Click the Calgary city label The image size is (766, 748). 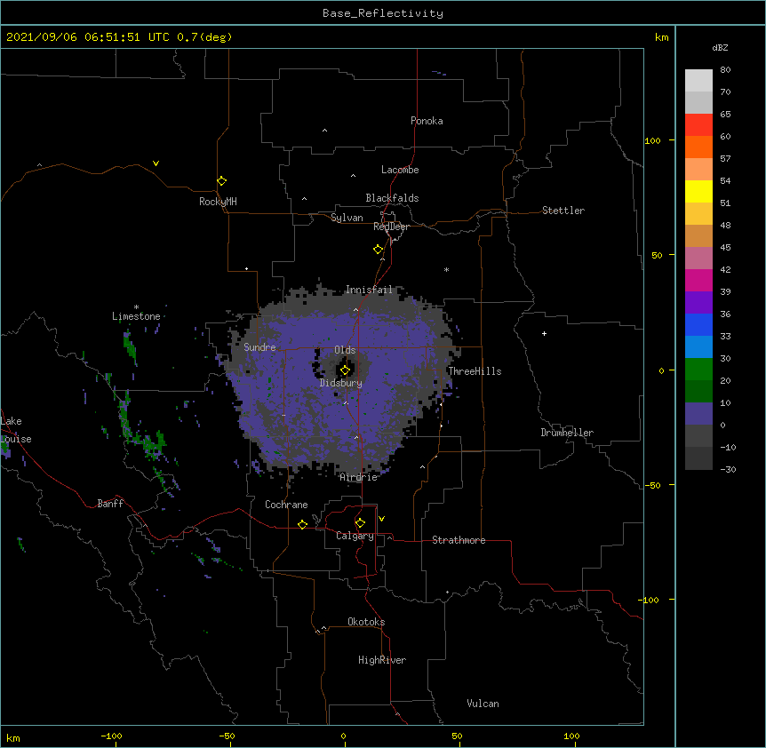click(355, 536)
